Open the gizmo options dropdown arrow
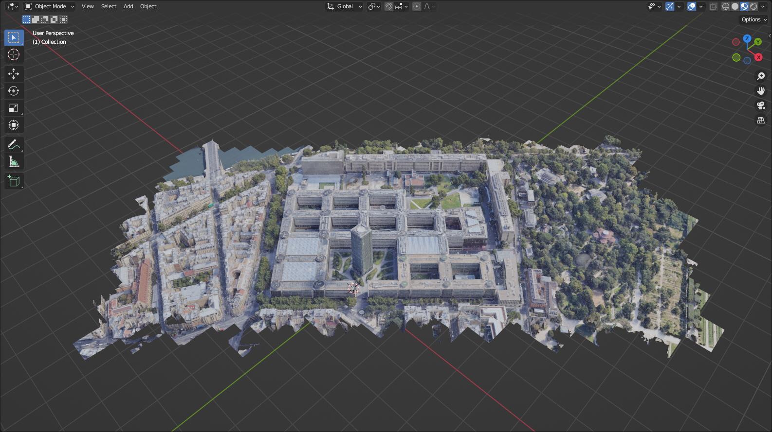The width and height of the screenshot is (772, 432). [x=679, y=6]
